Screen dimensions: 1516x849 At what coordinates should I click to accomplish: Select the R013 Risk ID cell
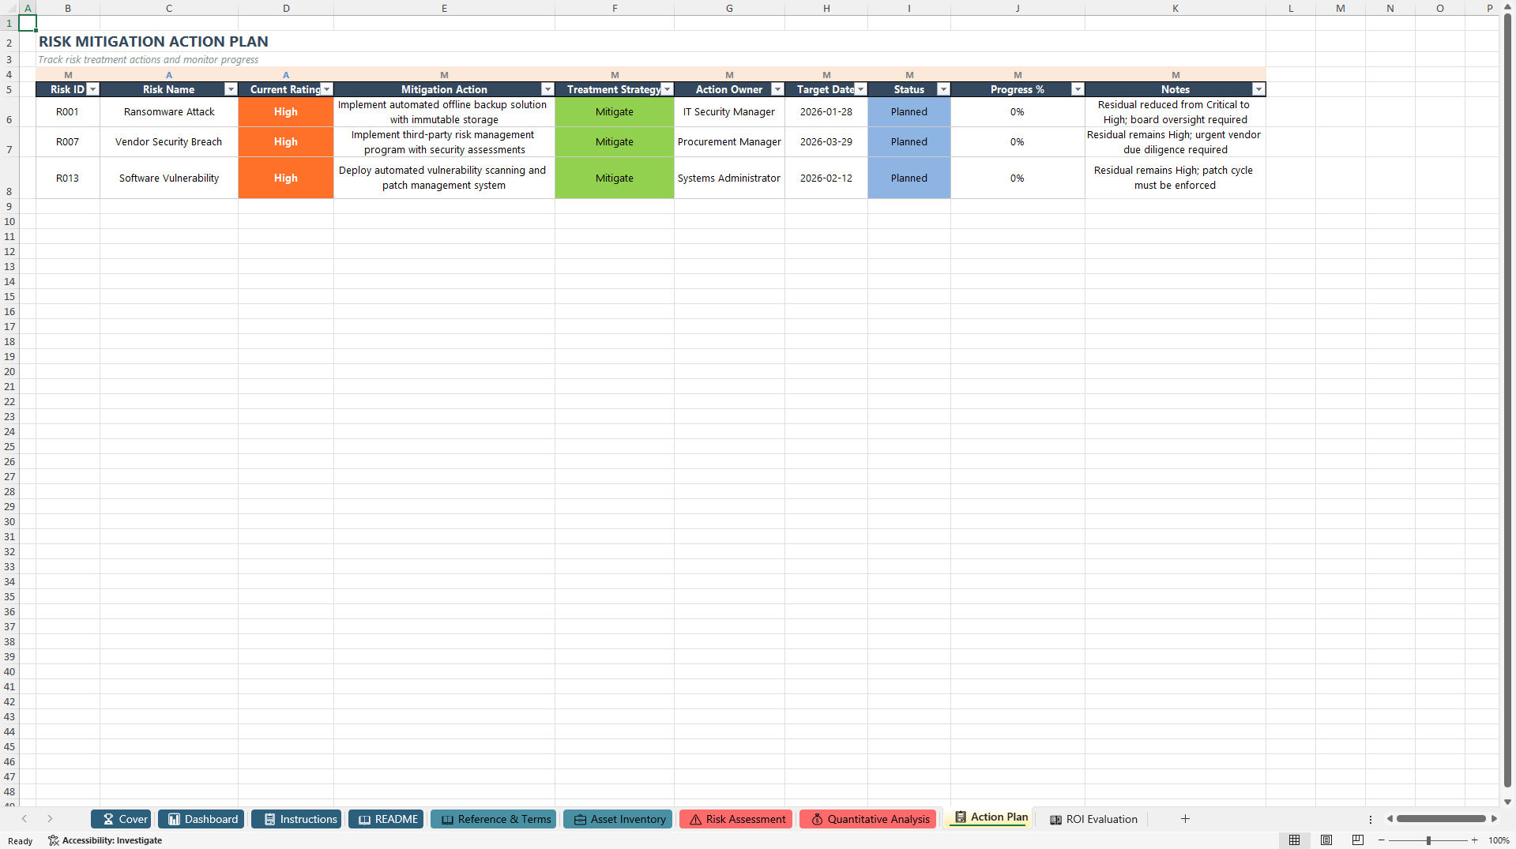(x=67, y=178)
